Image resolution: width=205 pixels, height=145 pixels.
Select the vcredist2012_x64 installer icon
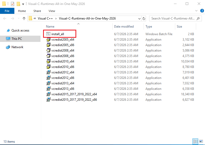[48, 72]
